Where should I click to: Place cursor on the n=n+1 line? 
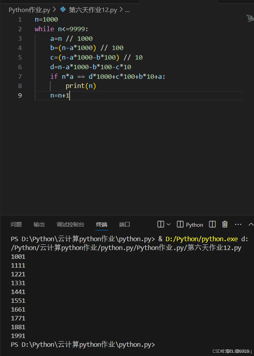point(60,95)
